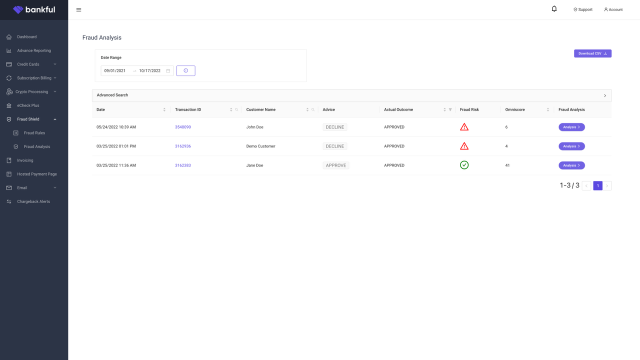
Task: Open the notification bell
Action: tap(554, 8)
